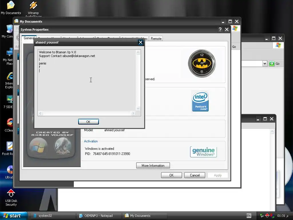Open USB Disk Security desktop icon

pos(11,198)
